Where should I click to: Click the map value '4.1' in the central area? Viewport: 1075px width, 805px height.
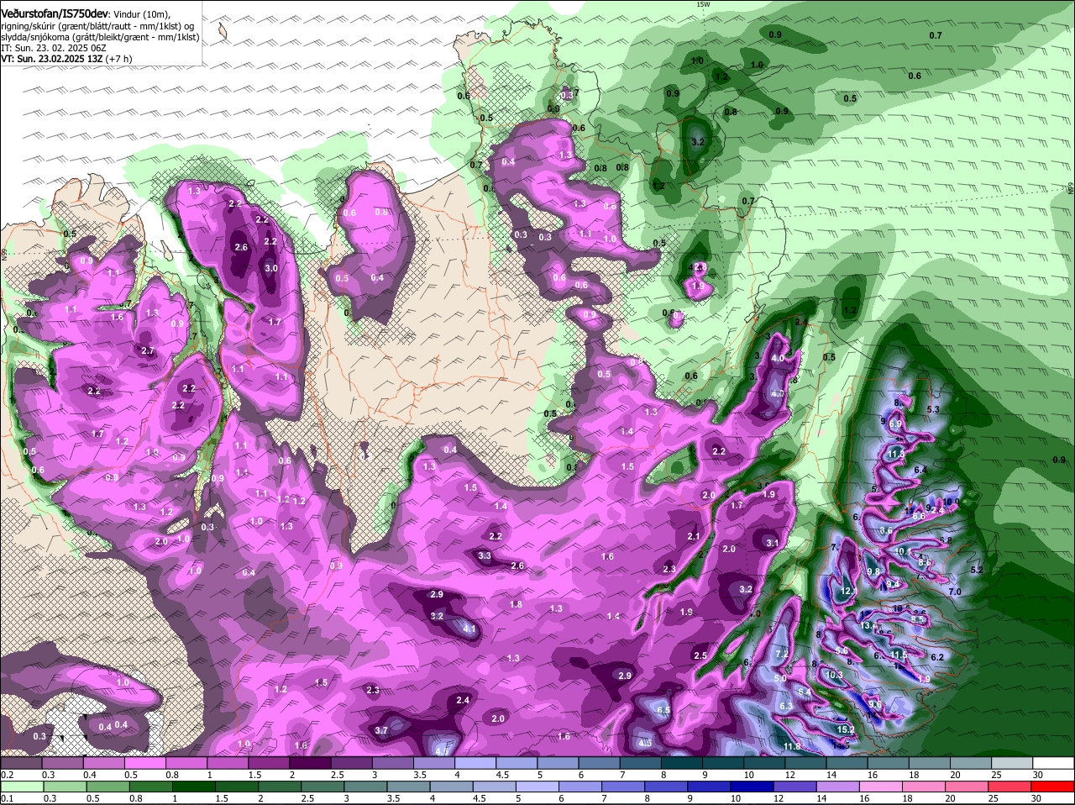click(x=469, y=629)
